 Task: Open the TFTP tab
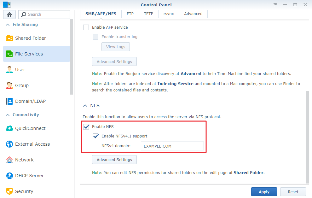tap(148, 14)
